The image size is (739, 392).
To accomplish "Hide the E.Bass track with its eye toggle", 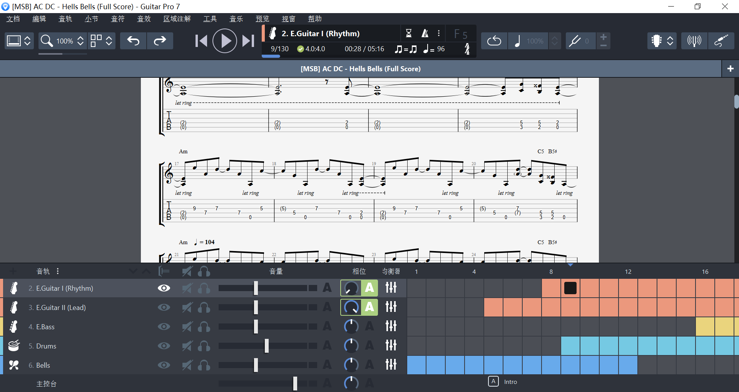I will click(x=164, y=327).
